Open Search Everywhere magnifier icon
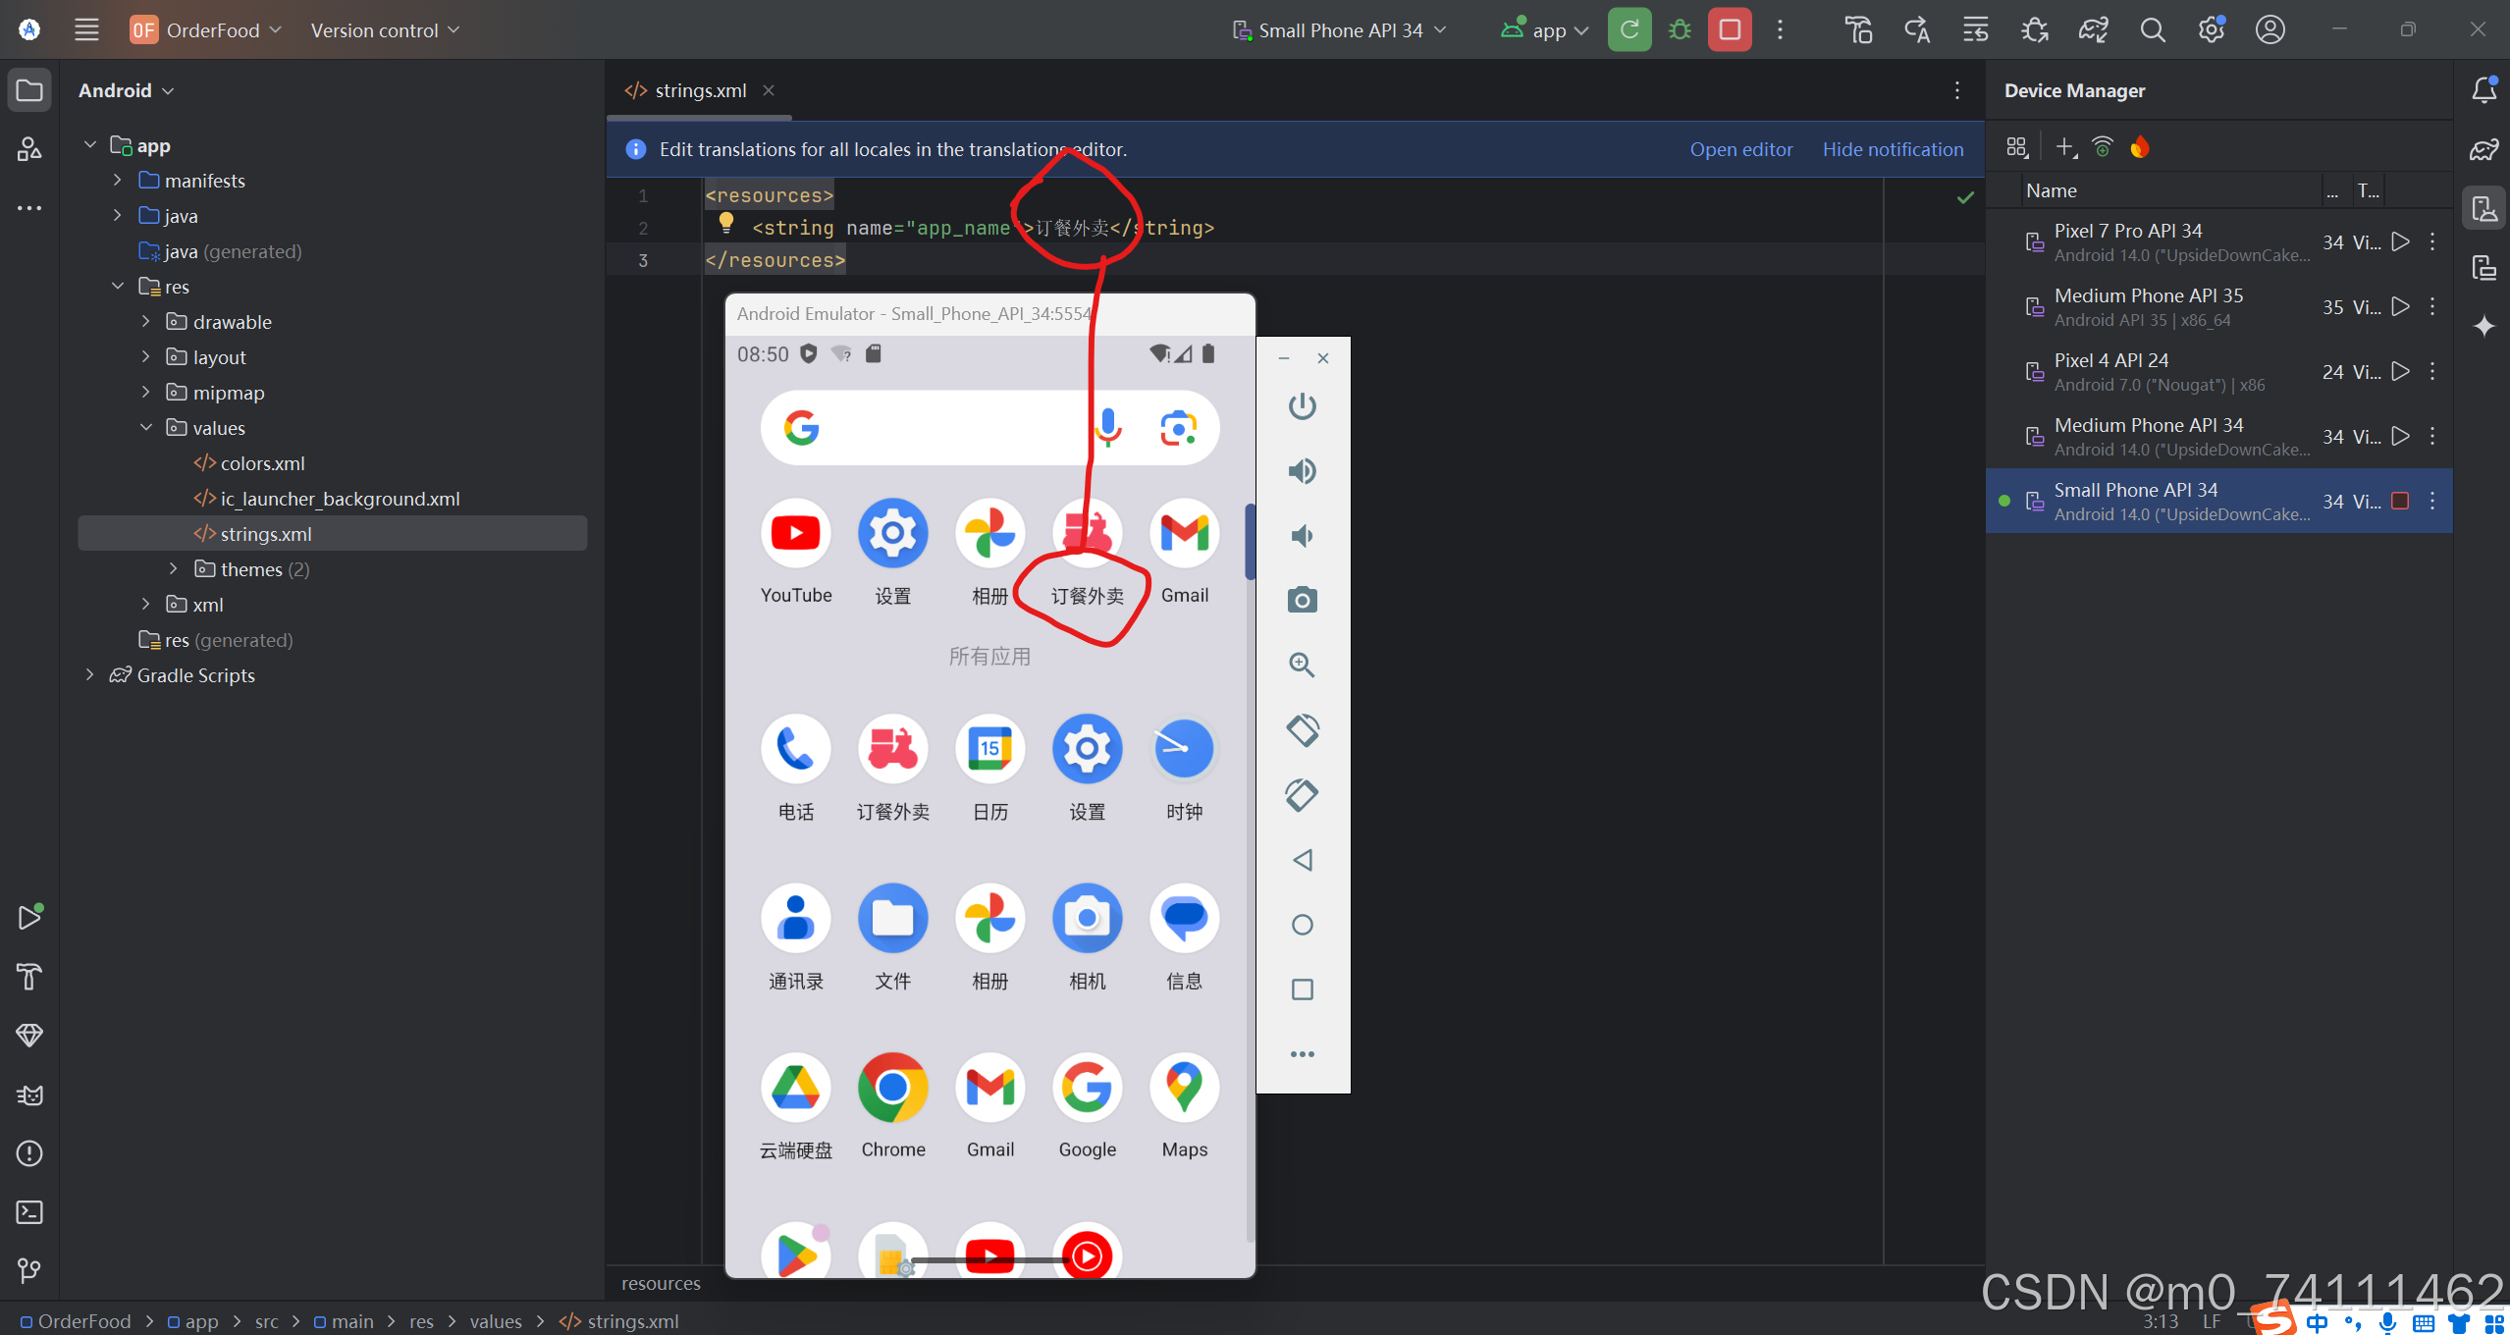 2152,29
